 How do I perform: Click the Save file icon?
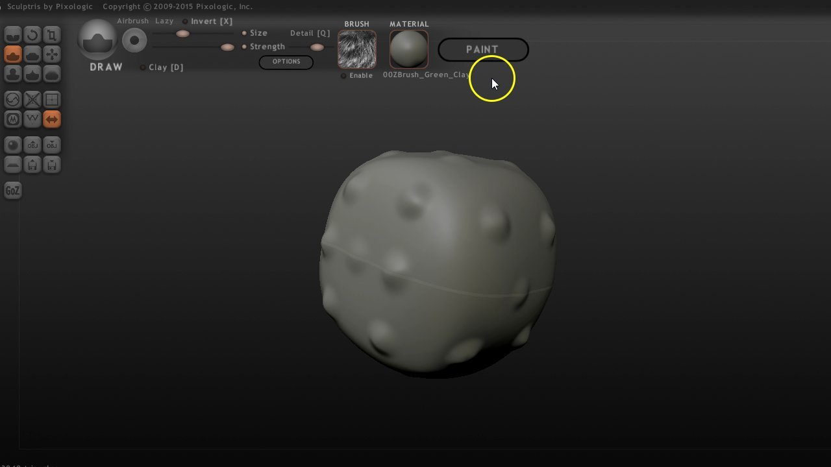(x=52, y=165)
